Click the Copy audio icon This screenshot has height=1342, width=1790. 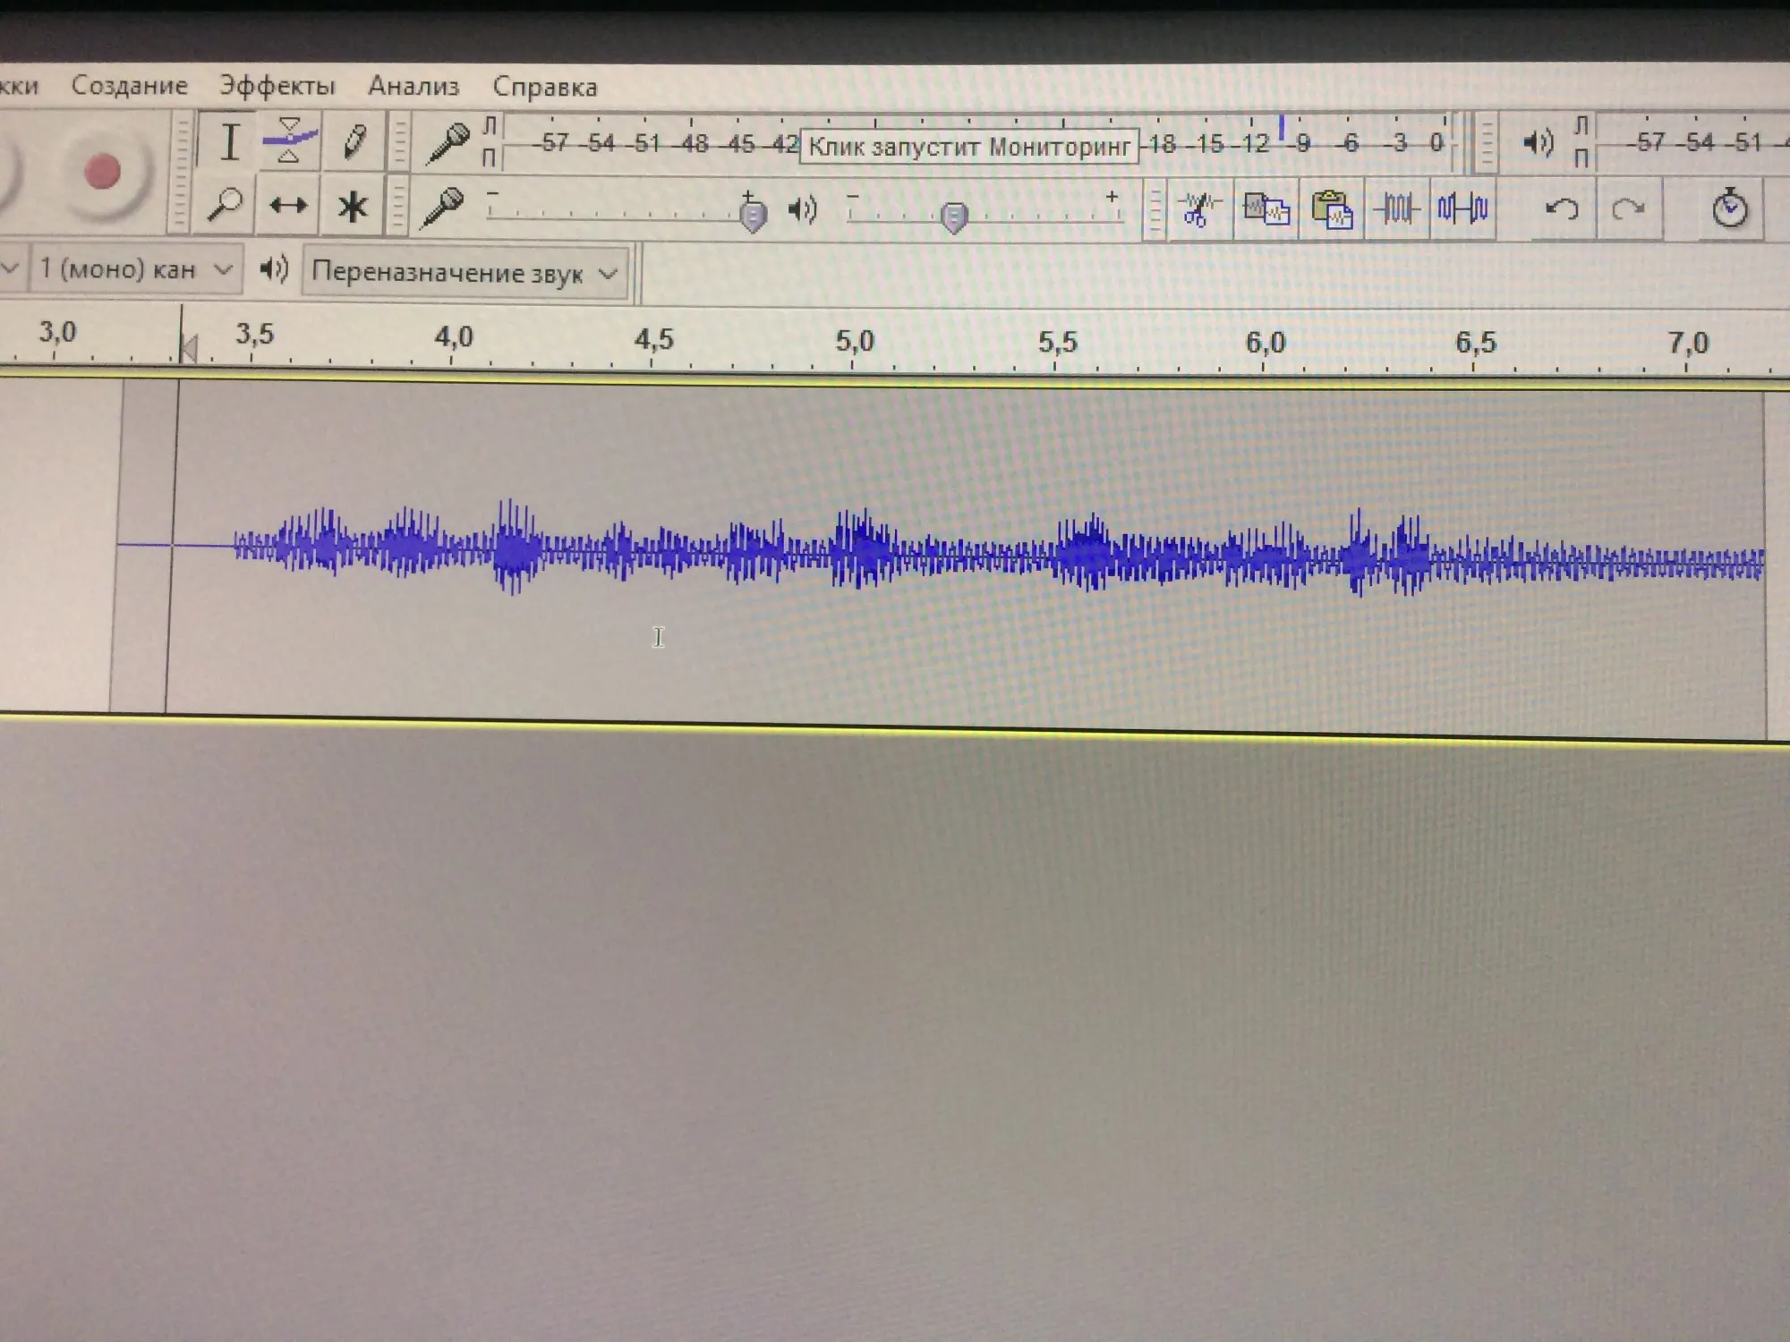coord(1266,210)
